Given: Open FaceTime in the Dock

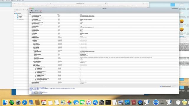Looking at the screenshot, I should point(82,102).
